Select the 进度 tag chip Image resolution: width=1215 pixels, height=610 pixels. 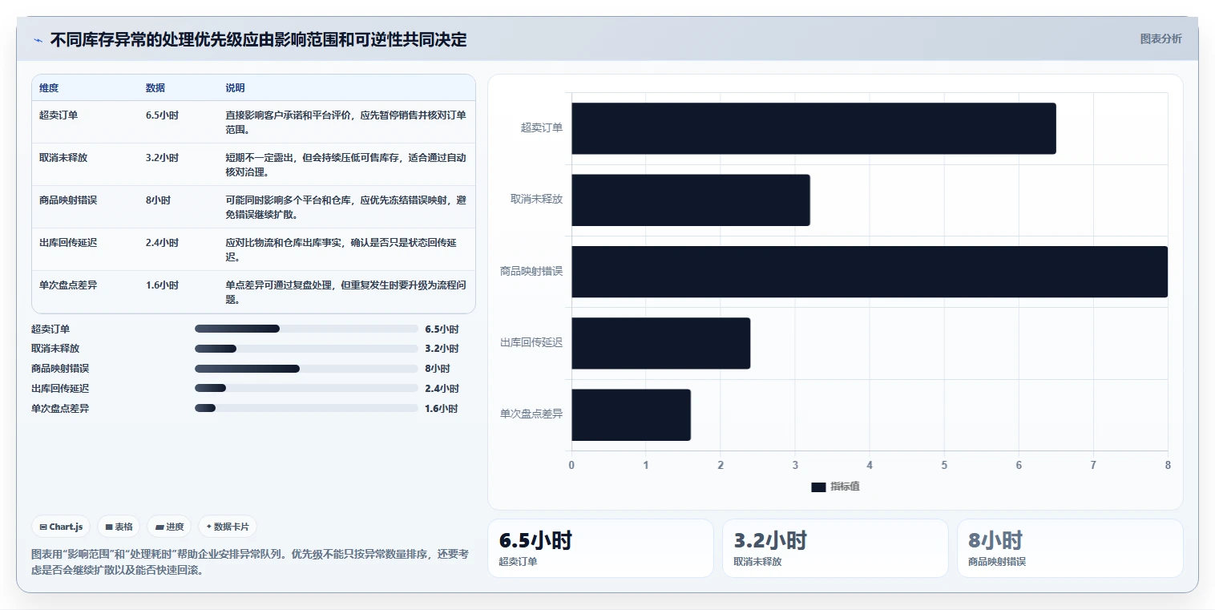pos(169,527)
